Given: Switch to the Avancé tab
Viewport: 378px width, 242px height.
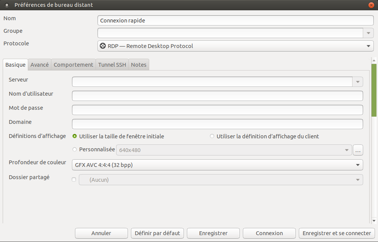Looking at the screenshot, I should click(x=40, y=65).
